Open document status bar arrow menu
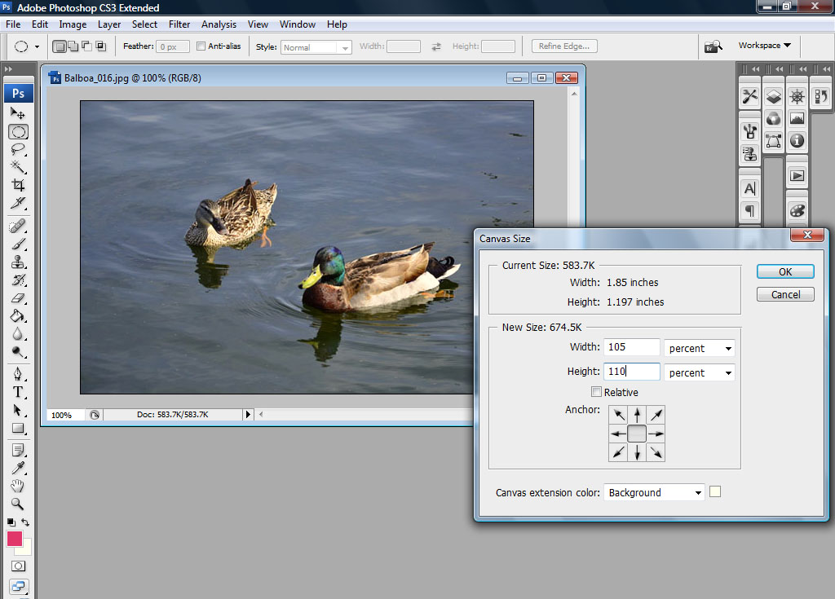The height and width of the screenshot is (599, 835). click(x=248, y=414)
